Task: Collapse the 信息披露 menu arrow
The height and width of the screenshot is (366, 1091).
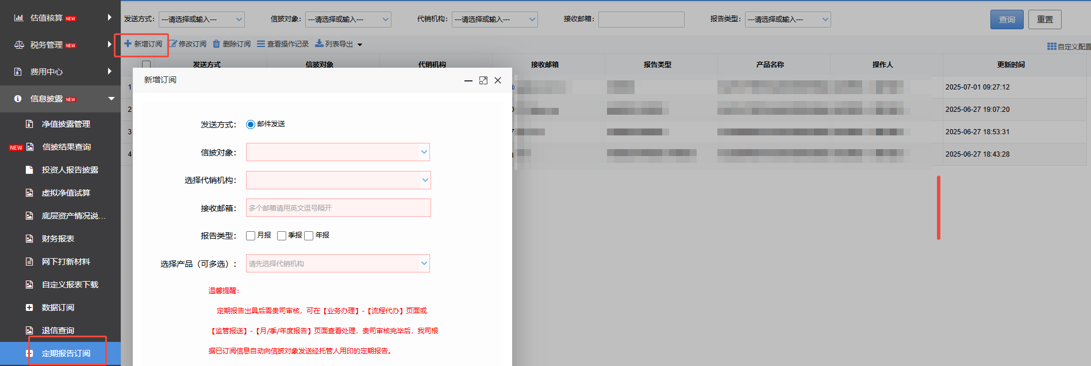Action: click(x=112, y=99)
